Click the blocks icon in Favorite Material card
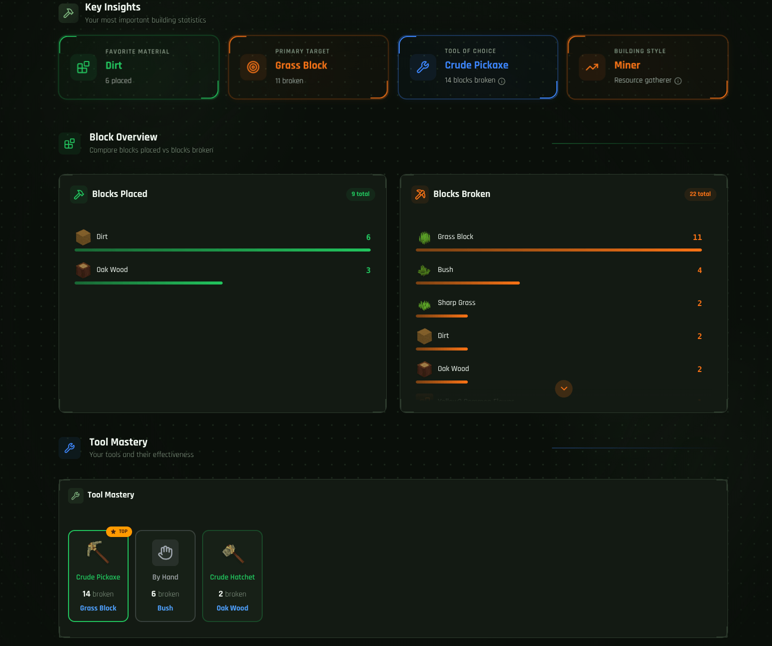The width and height of the screenshot is (772, 646). [x=83, y=67]
